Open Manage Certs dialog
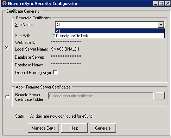 click(43, 128)
